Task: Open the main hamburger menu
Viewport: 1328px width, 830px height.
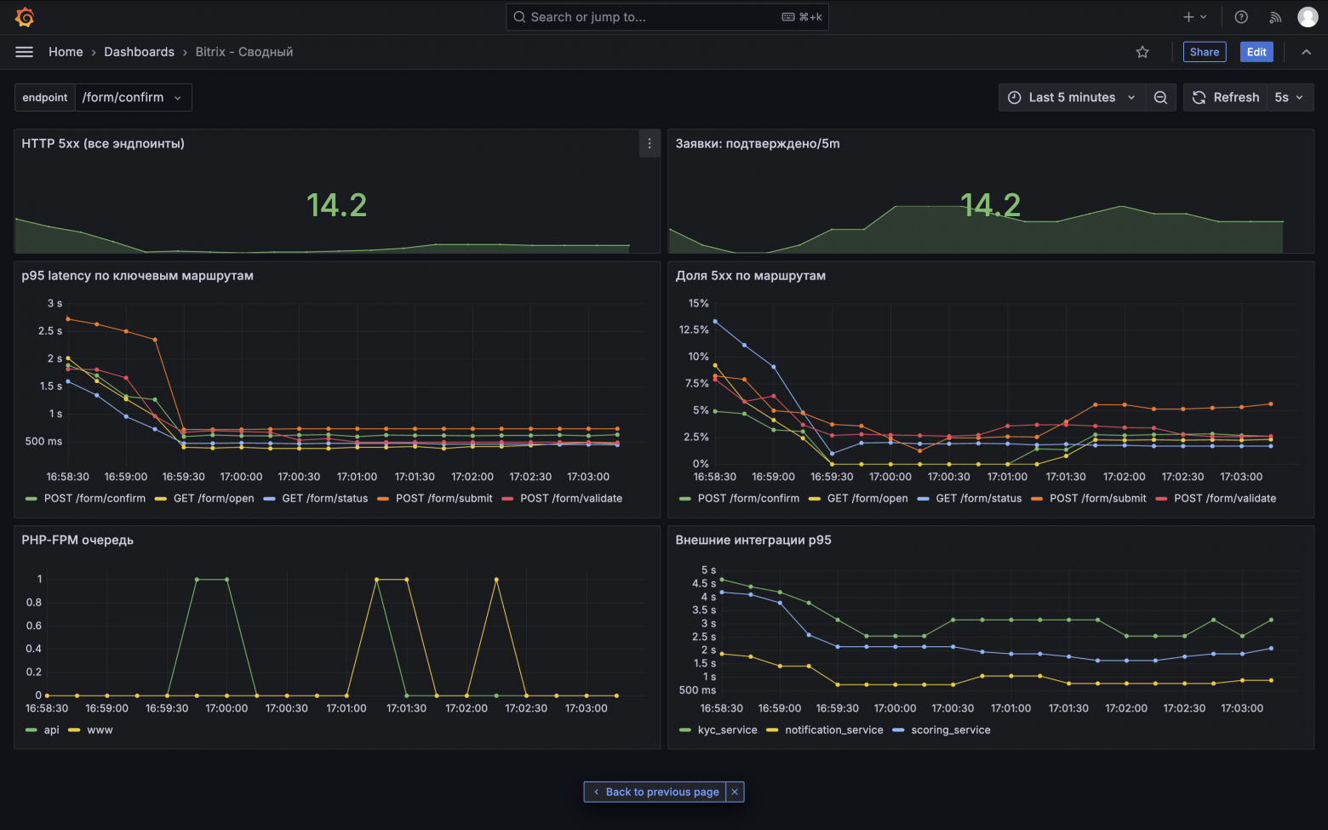Action: (x=25, y=52)
